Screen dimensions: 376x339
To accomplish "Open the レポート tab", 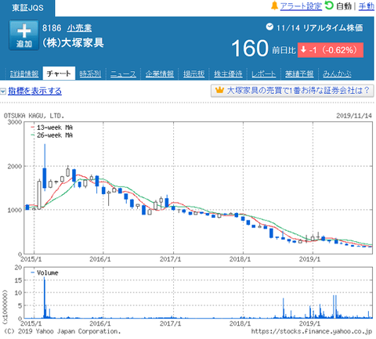I will click(263, 74).
